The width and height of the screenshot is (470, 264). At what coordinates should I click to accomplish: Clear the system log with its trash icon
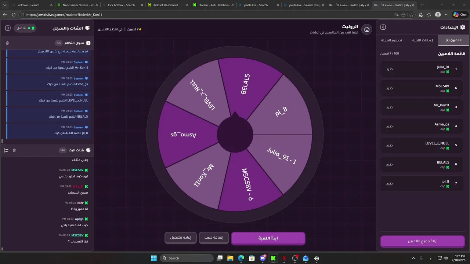pyautogui.click(x=7, y=43)
